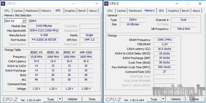206x103 pixels.
Task: Expand the Tools dropdown arrow in left window
Action: point(60,99)
